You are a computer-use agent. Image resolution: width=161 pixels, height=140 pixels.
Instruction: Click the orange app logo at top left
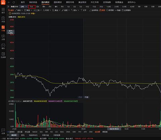tap(3, 2)
